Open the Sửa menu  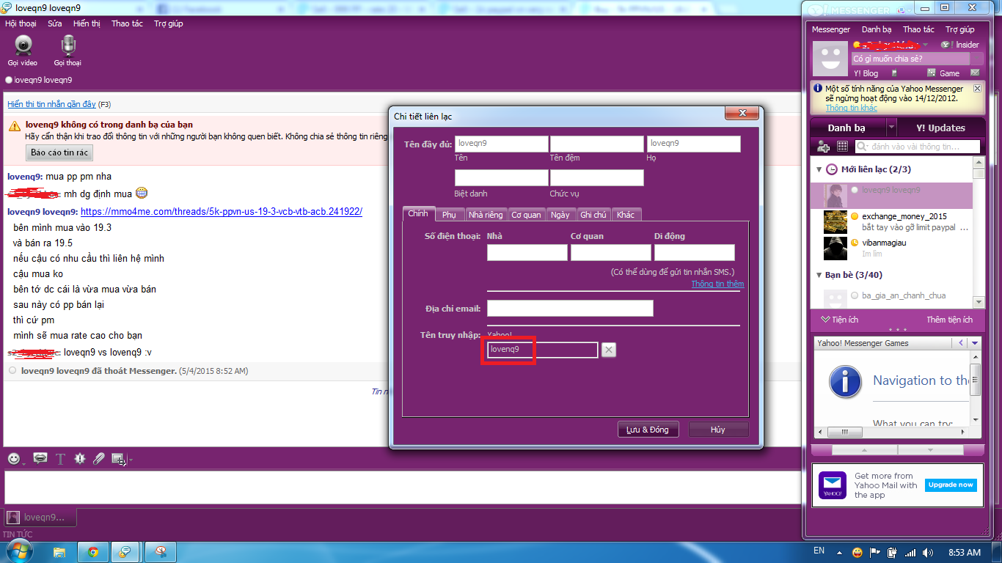tap(55, 23)
